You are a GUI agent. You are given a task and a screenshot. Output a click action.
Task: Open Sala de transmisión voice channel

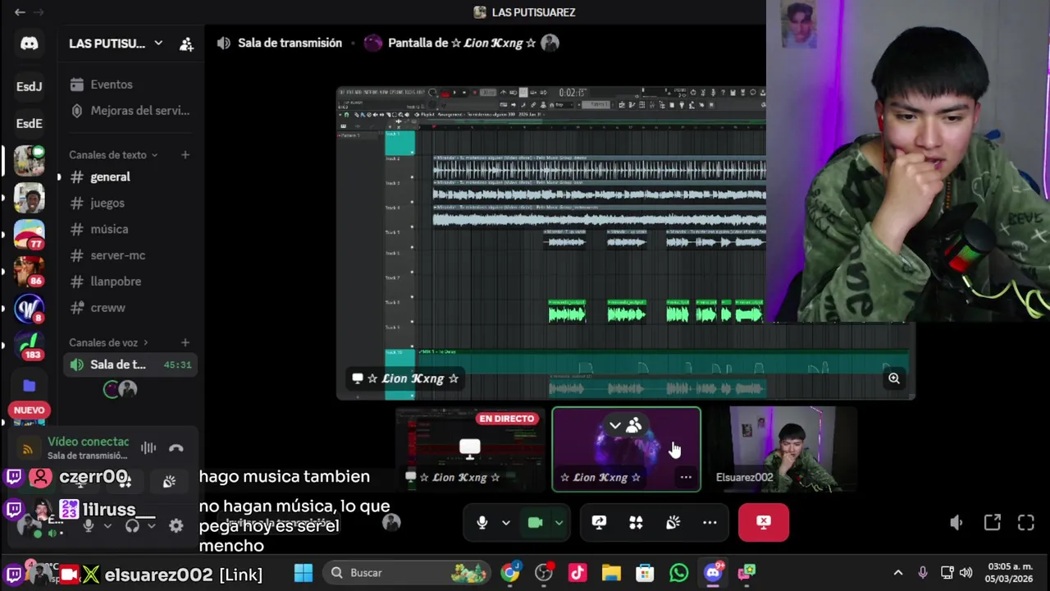[130, 364]
